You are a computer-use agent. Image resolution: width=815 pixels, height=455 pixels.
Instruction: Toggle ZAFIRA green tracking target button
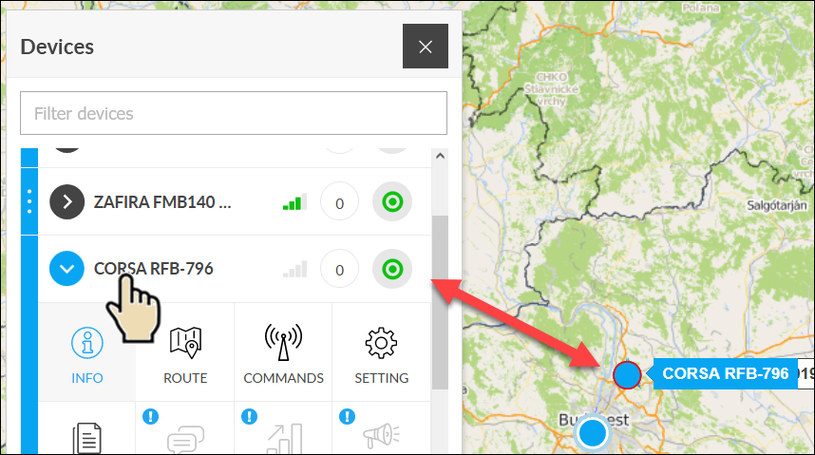tap(392, 201)
